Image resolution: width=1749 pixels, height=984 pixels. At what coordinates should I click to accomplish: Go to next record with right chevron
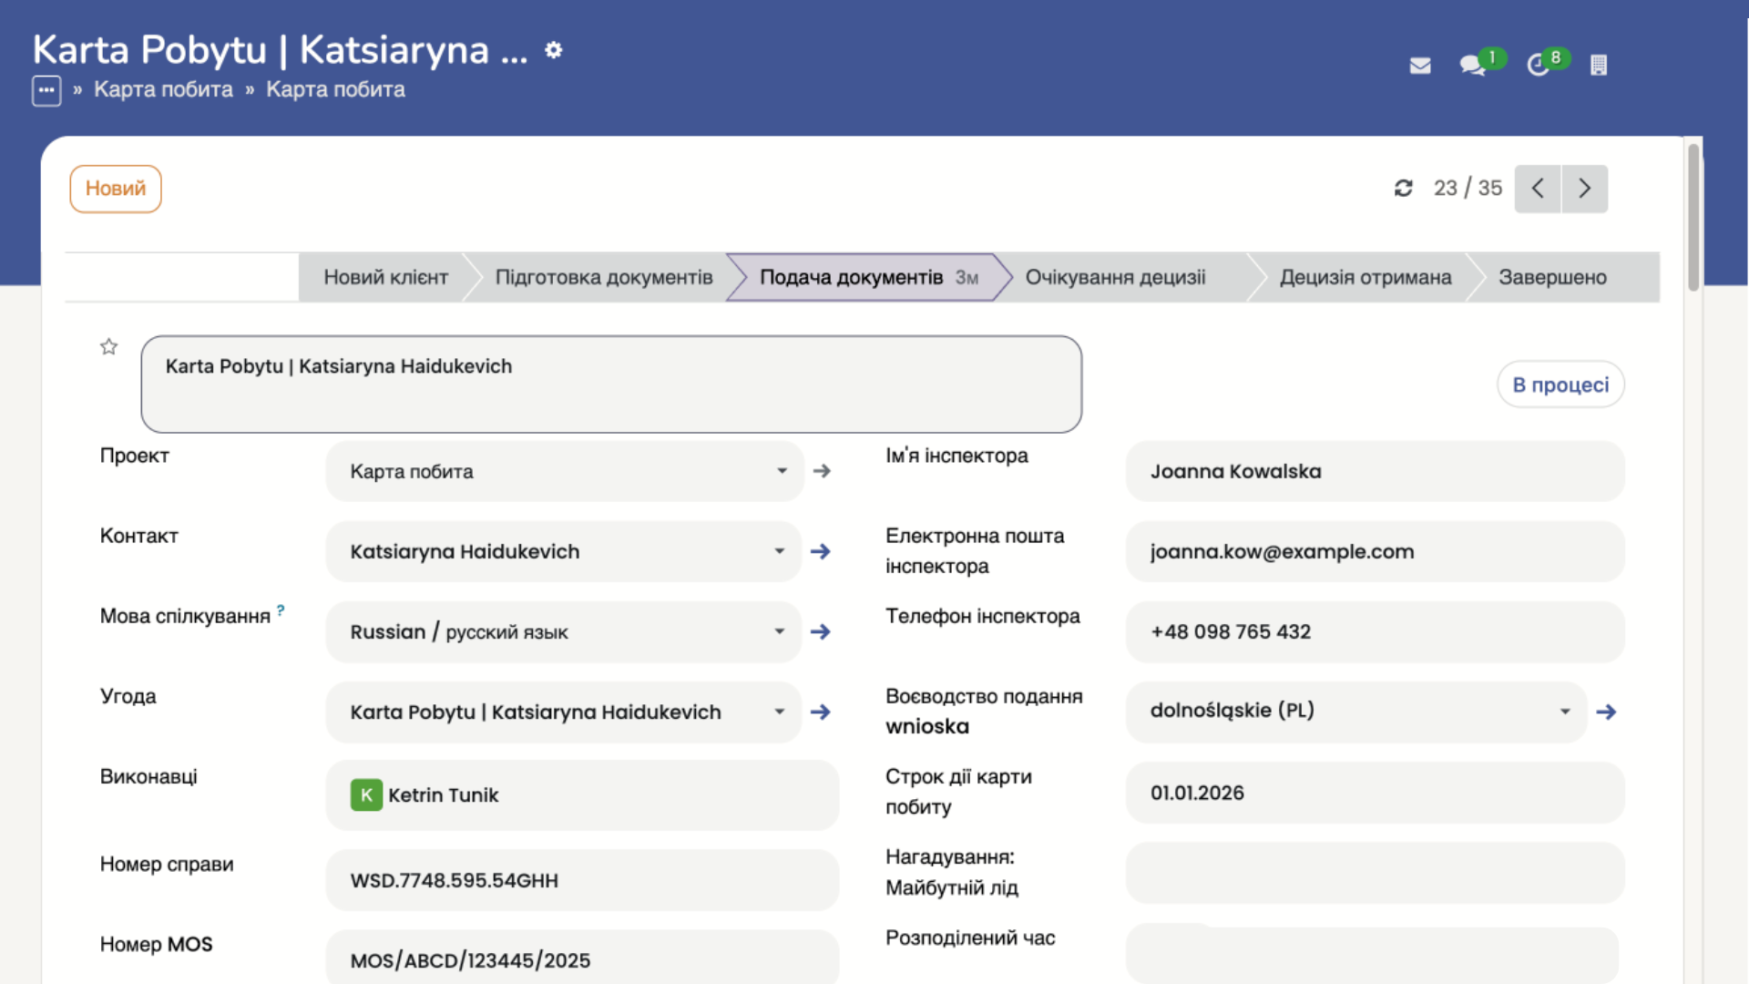pyautogui.click(x=1584, y=189)
